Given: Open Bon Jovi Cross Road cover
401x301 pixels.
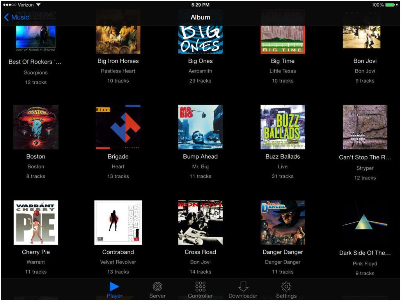Looking at the screenshot, I should (x=200, y=223).
